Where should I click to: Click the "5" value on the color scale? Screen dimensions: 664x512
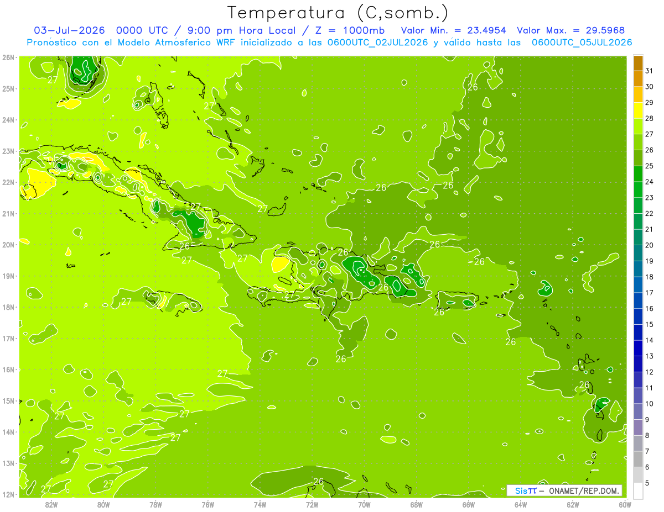(647, 483)
